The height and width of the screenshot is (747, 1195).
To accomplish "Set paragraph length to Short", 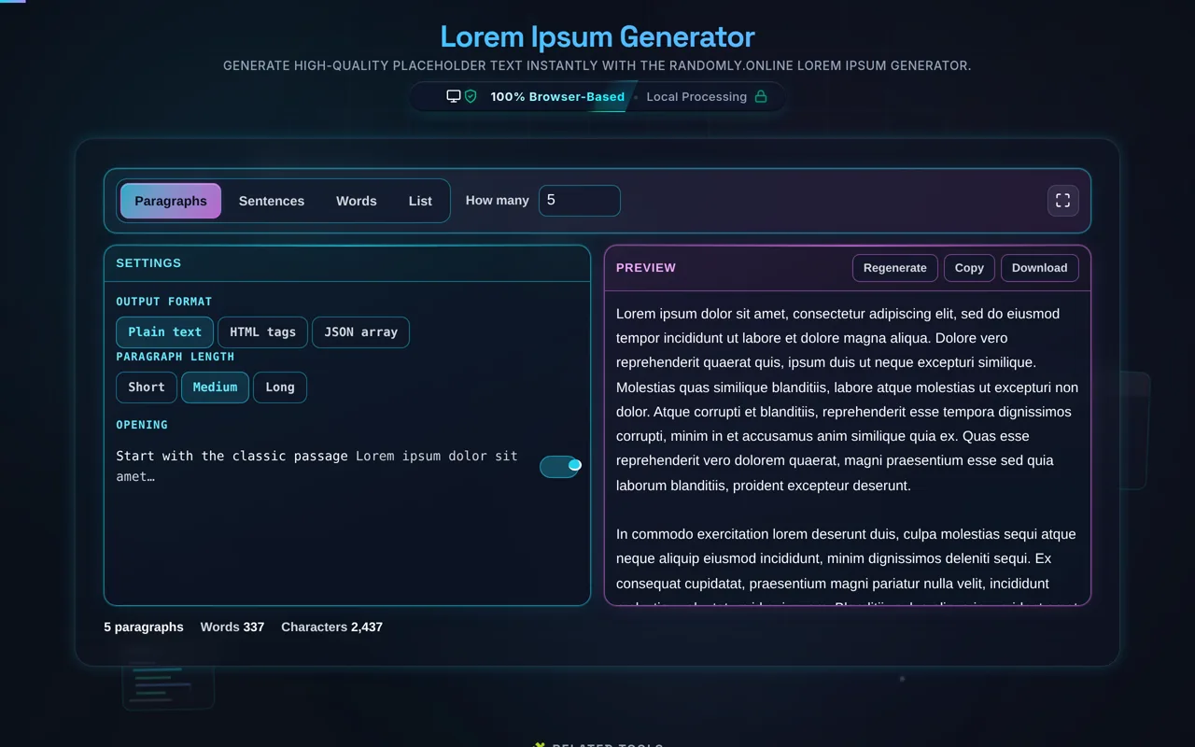I will [x=147, y=387].
